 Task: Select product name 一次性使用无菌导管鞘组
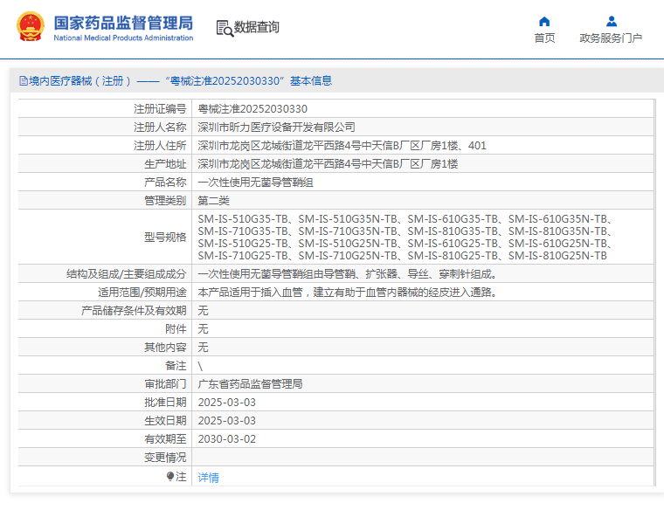click(255, 183)
